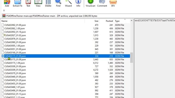Select file CUSA02976_01.32.json
Viewport: 175px width, 98px height.
tap(15, 39)
